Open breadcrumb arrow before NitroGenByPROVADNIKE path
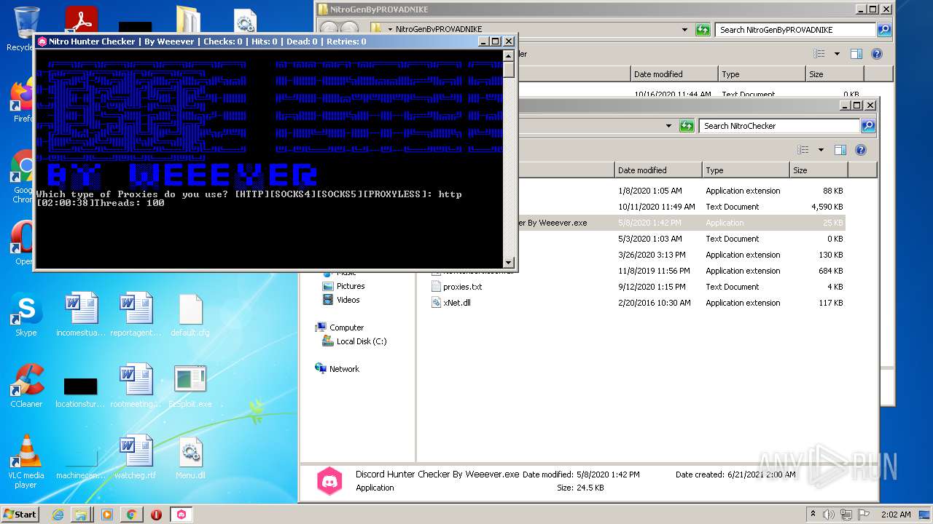This screenshot has height=524, width=933. [390, 30]
